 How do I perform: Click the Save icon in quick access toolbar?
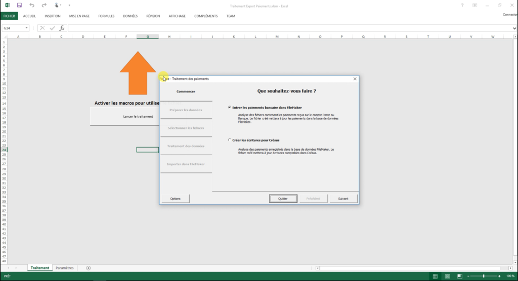tap(20, 5)
